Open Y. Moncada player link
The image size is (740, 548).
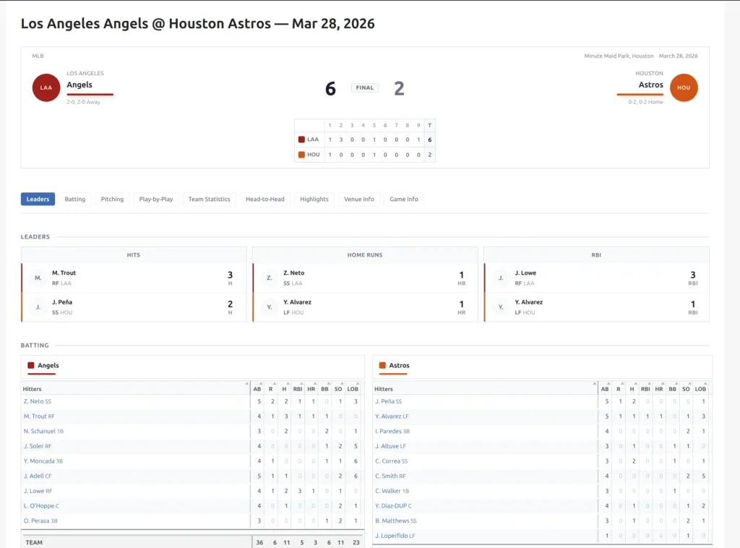(x=39, y=461)
